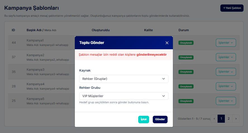This screenshot has height=133, width=248.
Task: Expand İşlemer menu for Kampanya5
Action: [226, 101]
